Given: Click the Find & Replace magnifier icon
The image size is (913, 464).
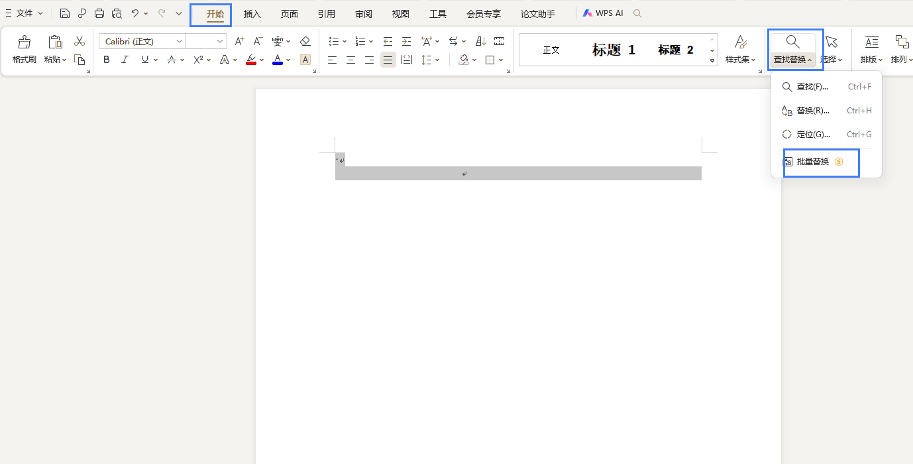Looking at the screenshot, I should 792,42.
